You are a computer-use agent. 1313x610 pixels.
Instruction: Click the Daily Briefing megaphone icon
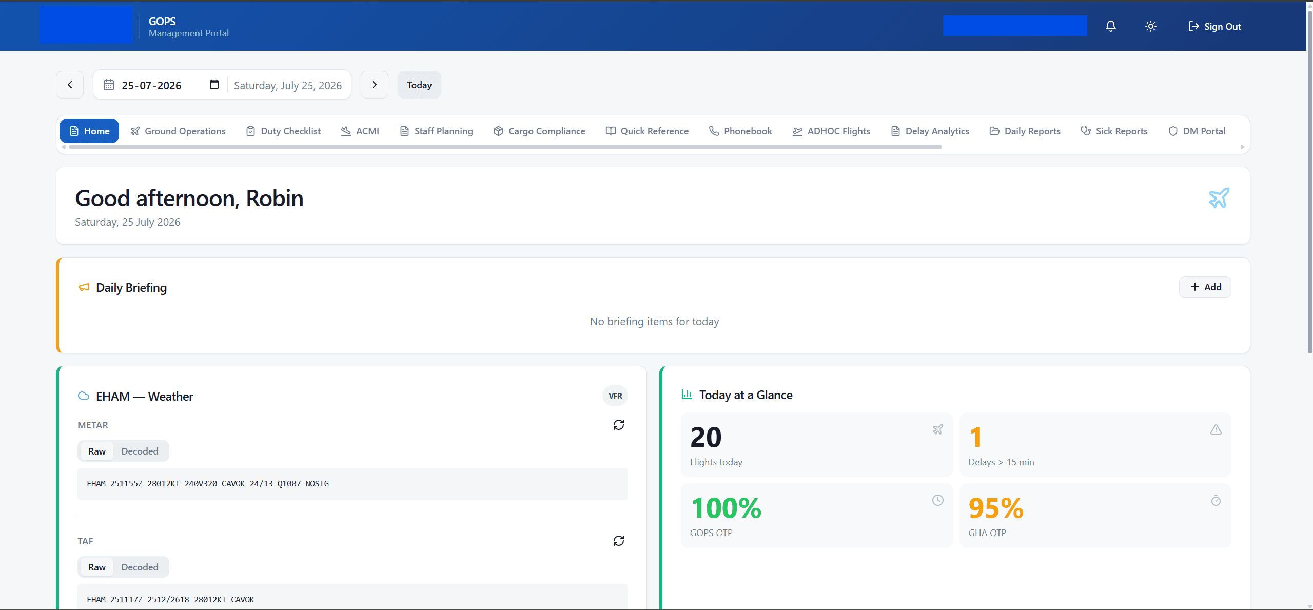coord(84,287)
